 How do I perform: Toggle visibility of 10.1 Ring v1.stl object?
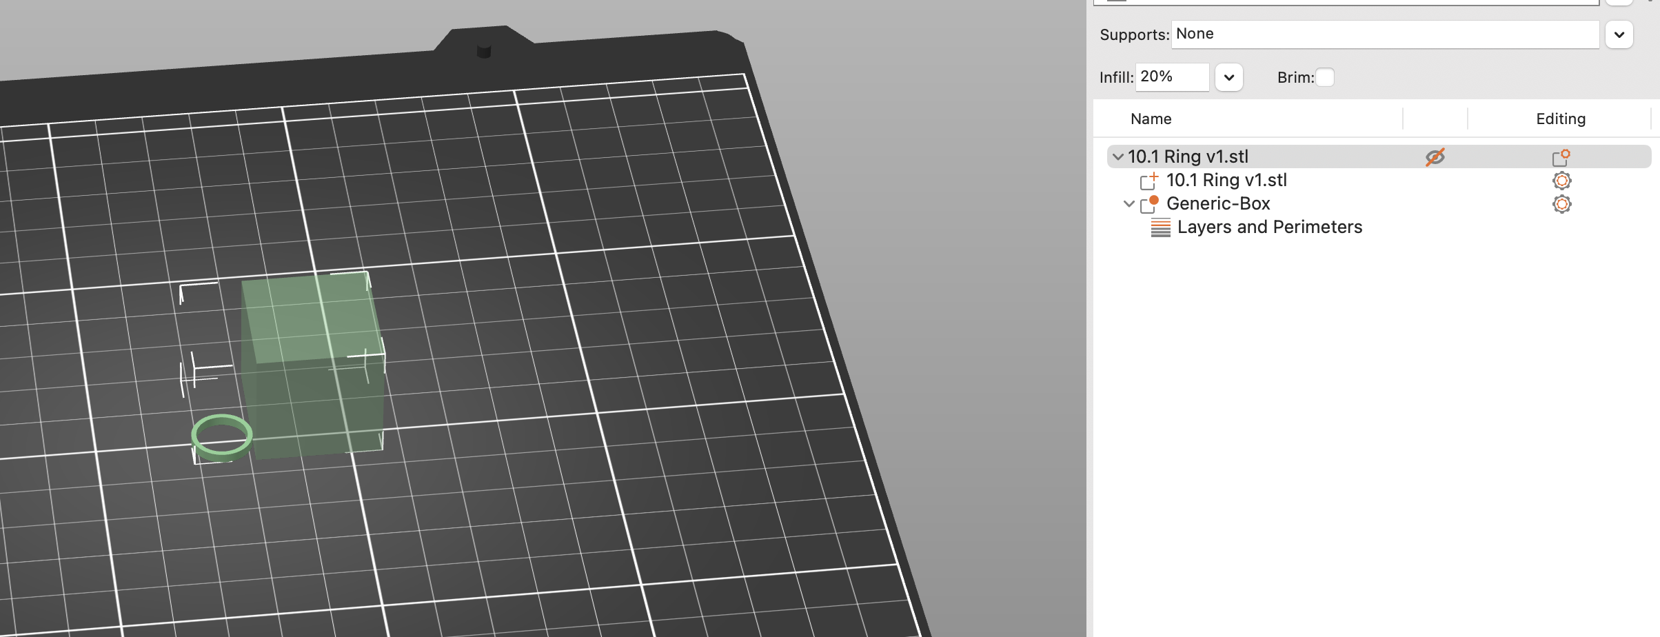click(x=1435, y=156)
